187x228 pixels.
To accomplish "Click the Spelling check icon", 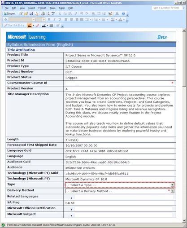I will click(53, 14).
